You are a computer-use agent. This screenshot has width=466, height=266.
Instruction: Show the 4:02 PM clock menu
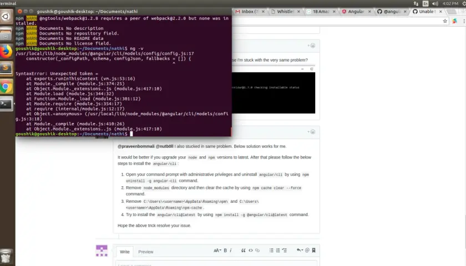[x=450, y=3]
